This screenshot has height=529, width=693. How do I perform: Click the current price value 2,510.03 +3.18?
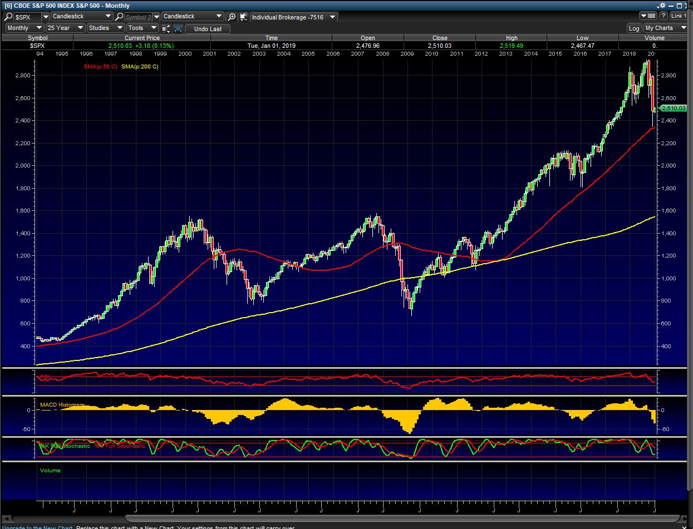pyautogui.click(x=142, y=46)
